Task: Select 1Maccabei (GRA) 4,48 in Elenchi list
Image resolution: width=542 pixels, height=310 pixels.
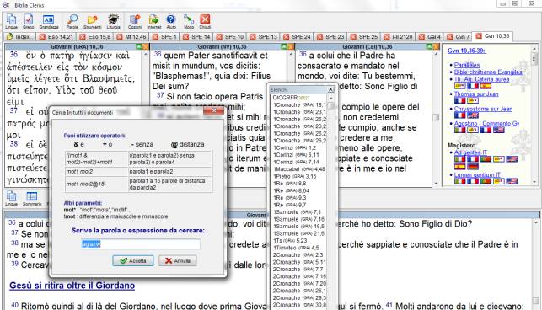Action: click(x=299, y=169)
